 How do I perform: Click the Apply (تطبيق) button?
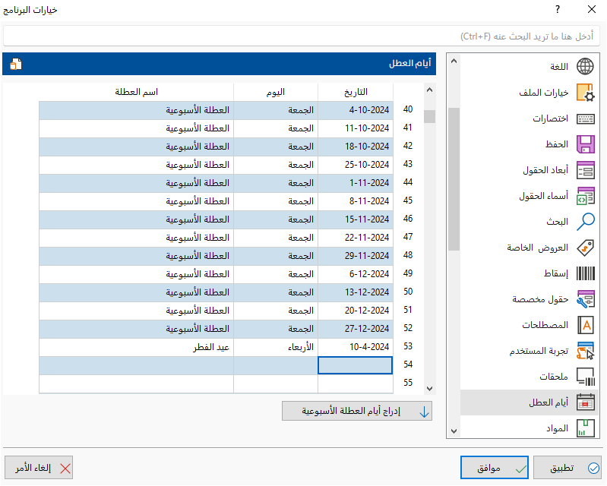tap(567, 469)
